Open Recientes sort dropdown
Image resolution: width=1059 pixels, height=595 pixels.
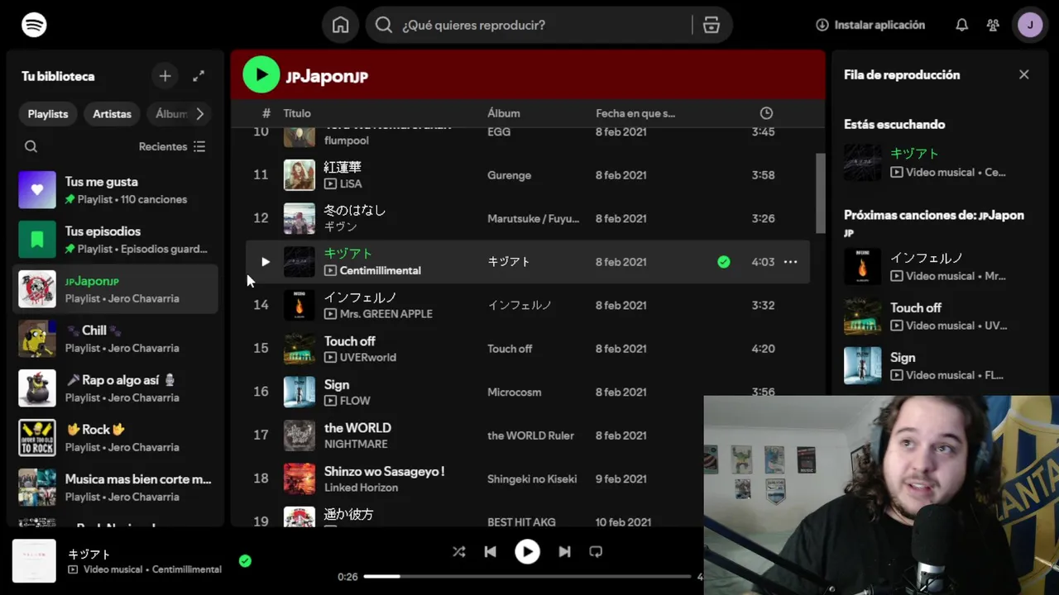[x=172, y=146]
